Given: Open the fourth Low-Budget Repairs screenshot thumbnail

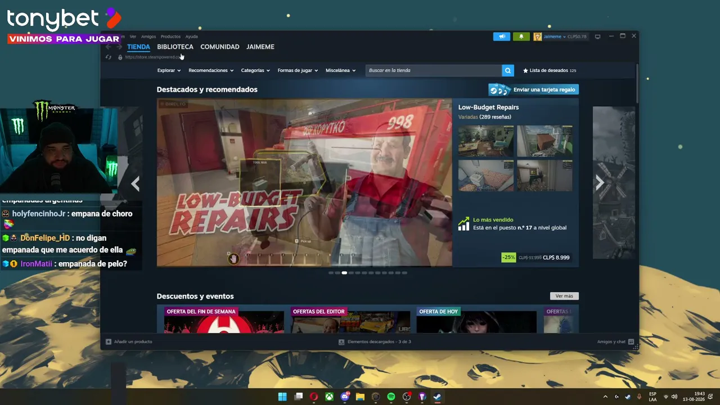Looking at the screenshot, I should [x=544, y=175].
